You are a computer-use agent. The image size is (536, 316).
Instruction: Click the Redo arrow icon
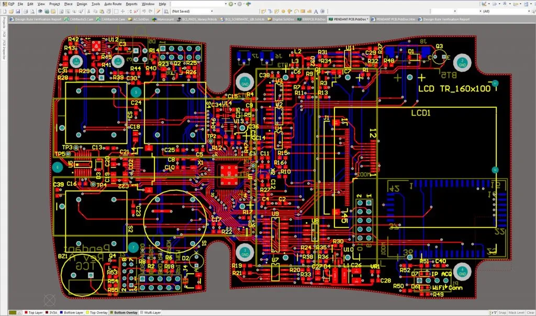tap(150, 12)
